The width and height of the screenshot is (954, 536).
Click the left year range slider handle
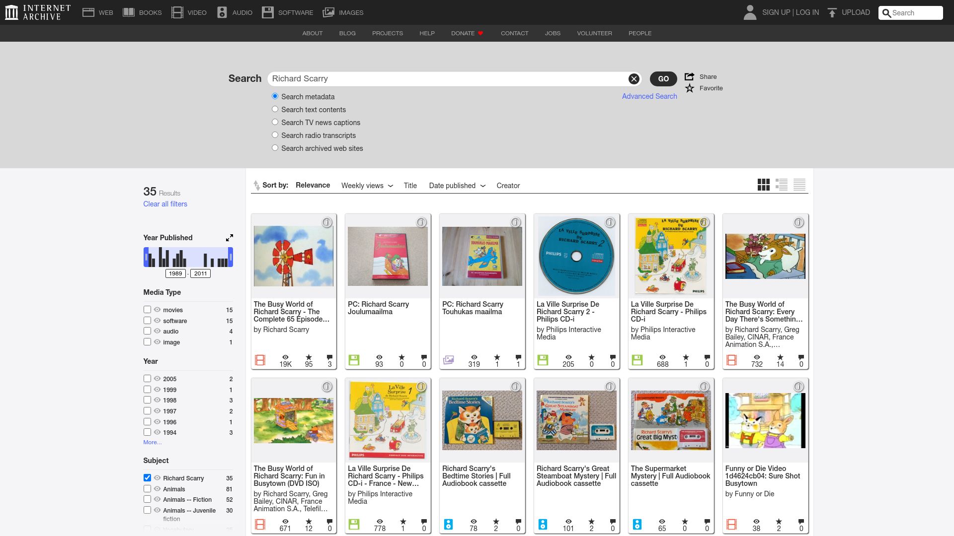point(146,257)
